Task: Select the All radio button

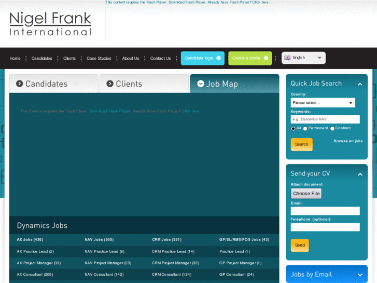Action: tap(293, 128)
